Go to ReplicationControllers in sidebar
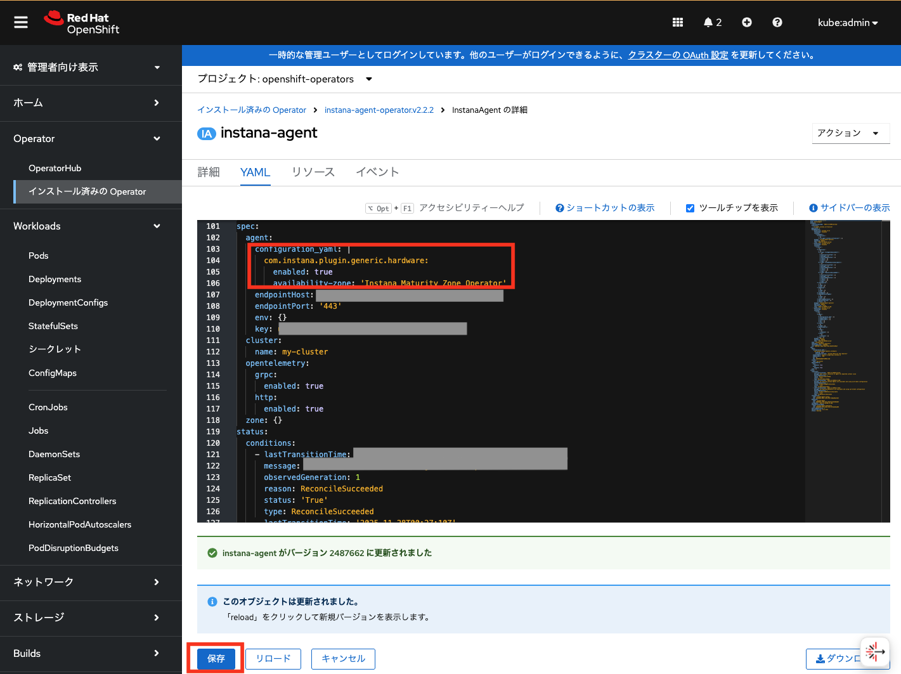901x674 pixels. pos(72,501)
